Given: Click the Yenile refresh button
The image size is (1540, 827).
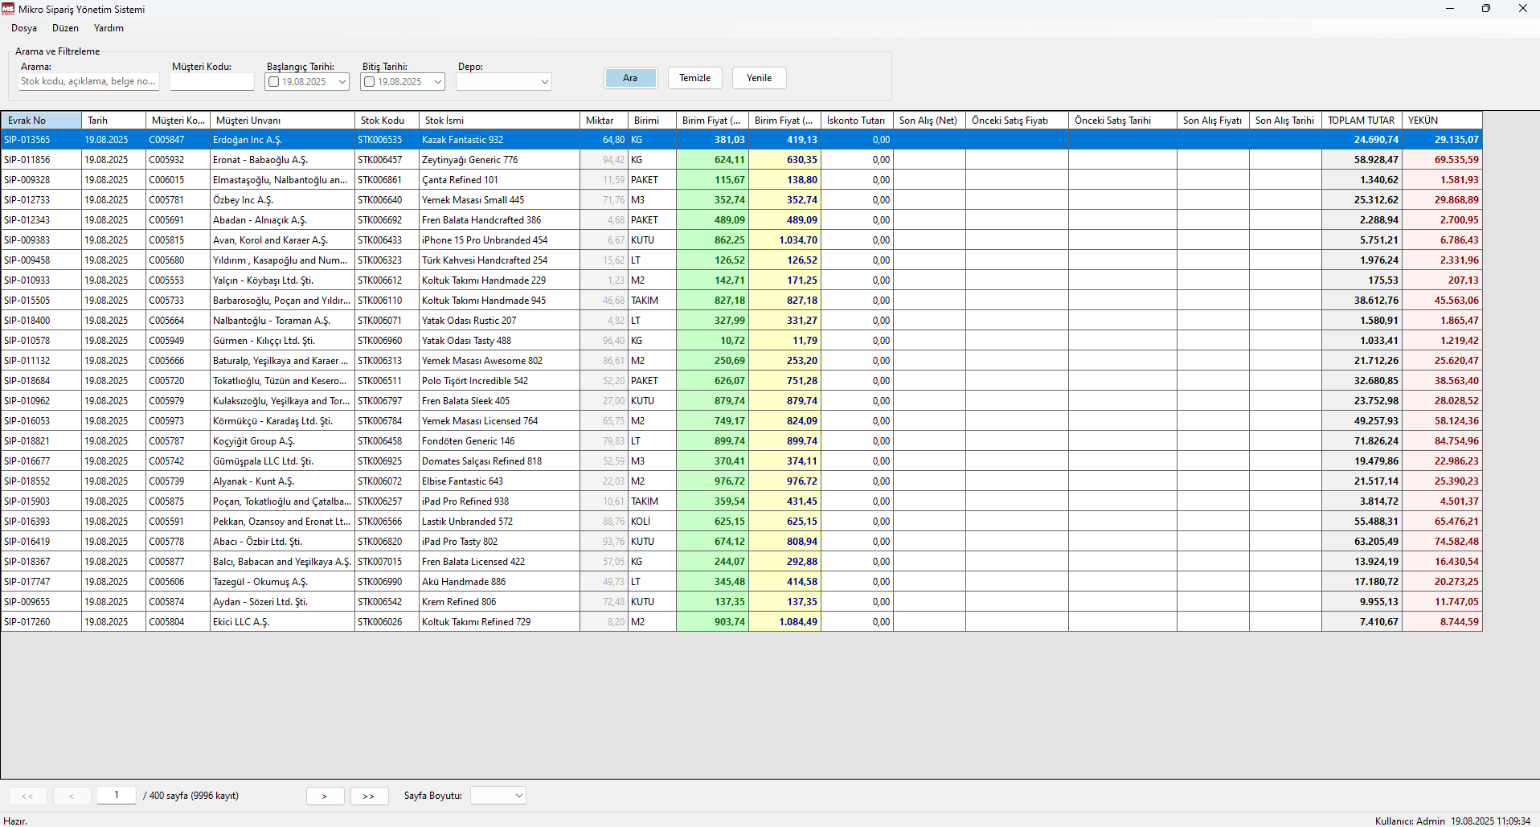Looking at the screenshot, I should click(759, 78).
